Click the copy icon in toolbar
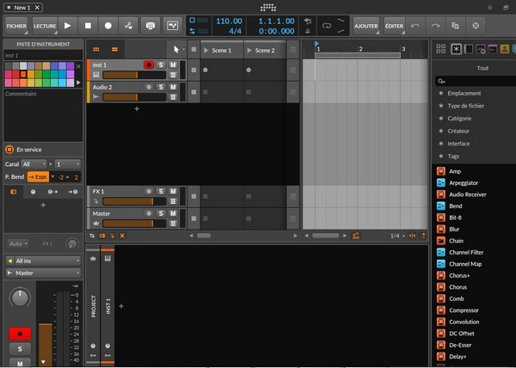Viewport: 516px width, 368px height. coord(456,26)
